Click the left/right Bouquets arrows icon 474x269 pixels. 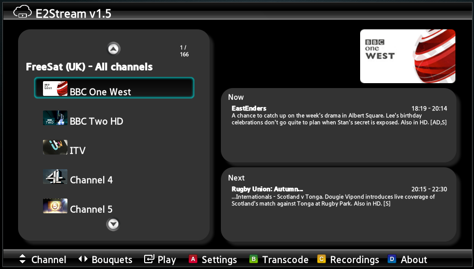(x=83, y=259)
